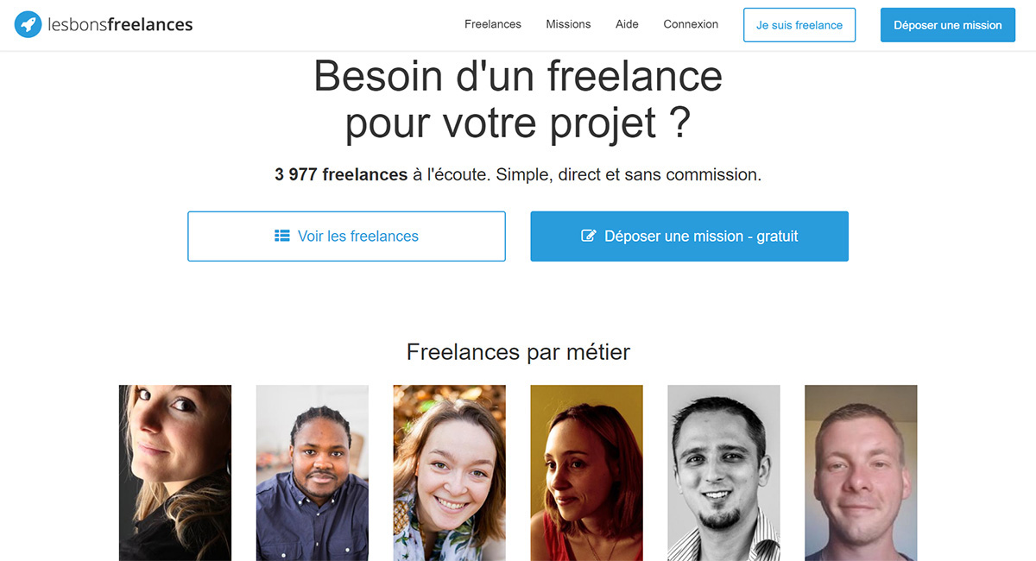This screenshot has width=1036, height=561.
Task: Click the list icon in Voir les freelances
Action: click(282, 236)
